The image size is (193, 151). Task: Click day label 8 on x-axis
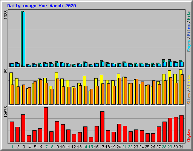point(52,147)
